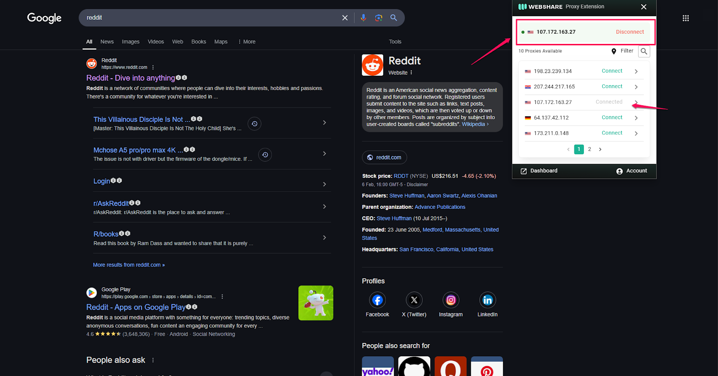The image size is (718, 376).
Task: Switch to the Images tab
Action: [131, 42]
